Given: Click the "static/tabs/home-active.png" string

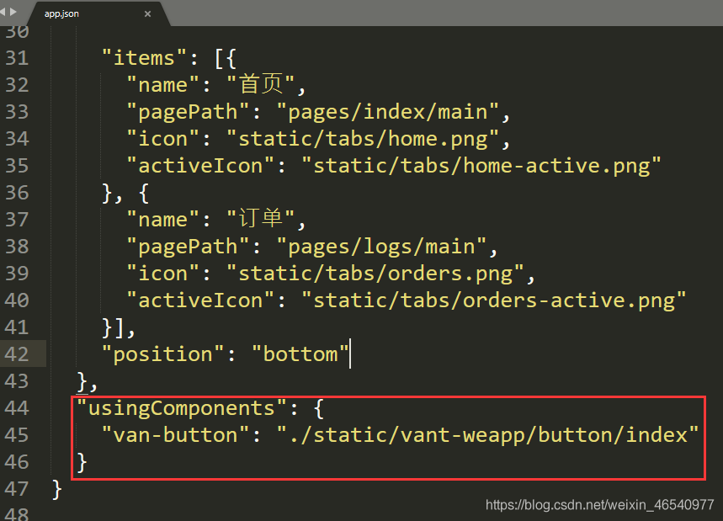Looking at the screenshot, I should click(481, 166).
